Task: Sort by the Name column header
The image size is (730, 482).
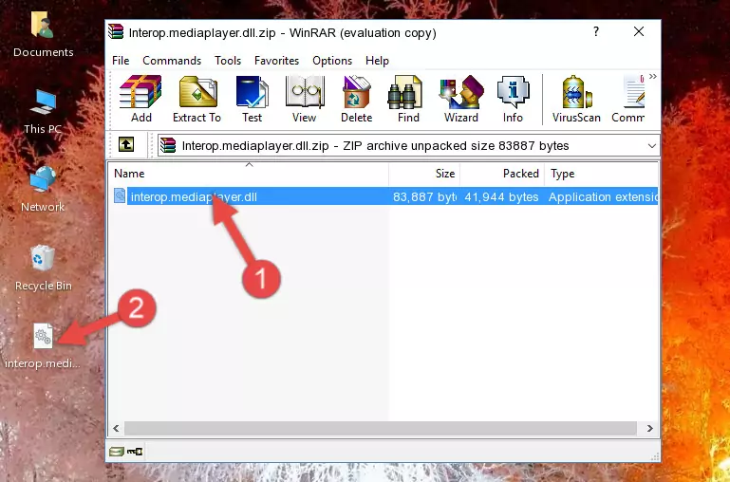Action: tap(249, 173)
